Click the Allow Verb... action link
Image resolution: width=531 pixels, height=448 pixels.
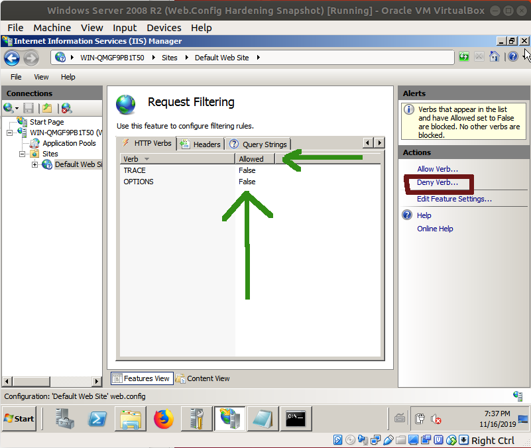(437, 169)
